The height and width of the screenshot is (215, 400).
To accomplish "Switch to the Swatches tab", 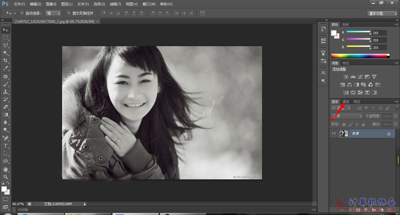I will pos(346,25).
